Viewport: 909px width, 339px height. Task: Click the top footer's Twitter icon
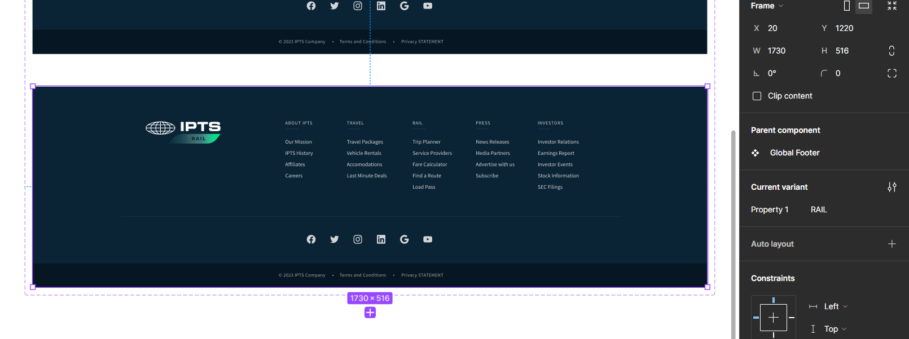point(335,6)
